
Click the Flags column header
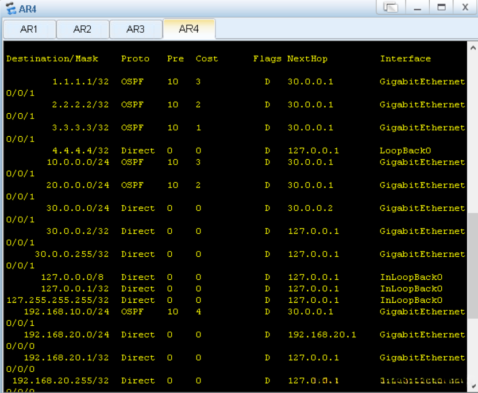coord(267,59)
